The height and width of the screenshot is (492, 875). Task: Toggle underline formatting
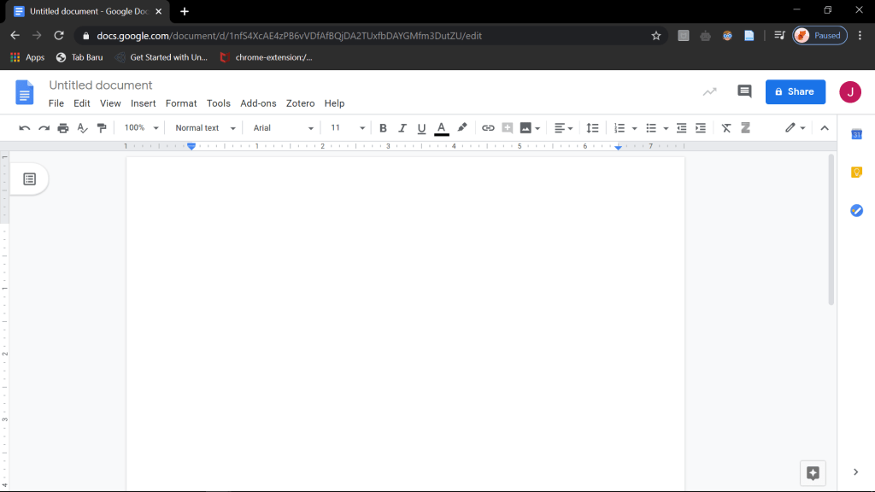coord(421,128)
